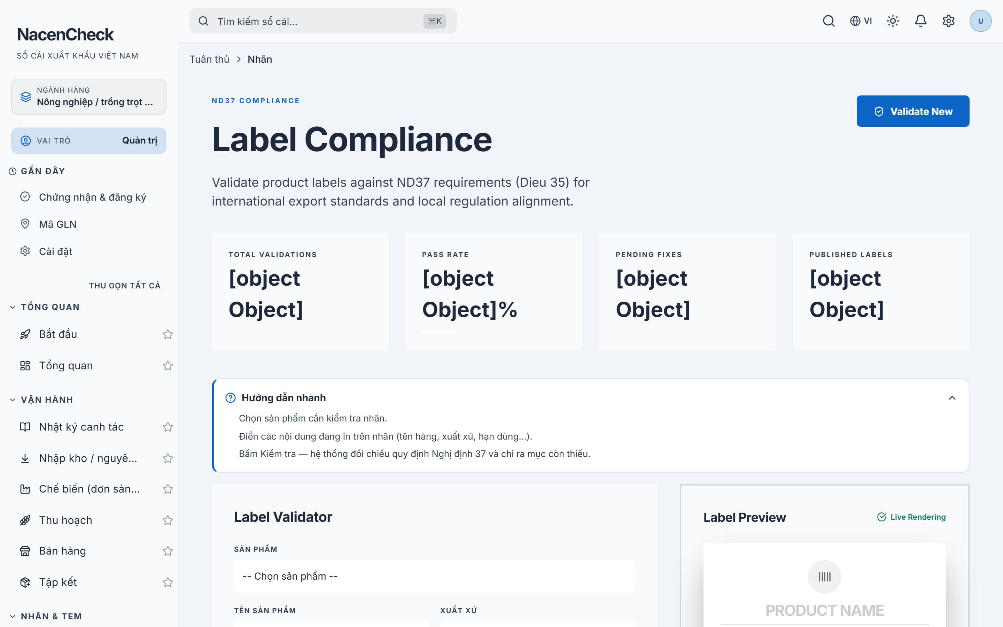
Task: Open the Chọn sản phẩm dropdown
Action: pos(434,576)
